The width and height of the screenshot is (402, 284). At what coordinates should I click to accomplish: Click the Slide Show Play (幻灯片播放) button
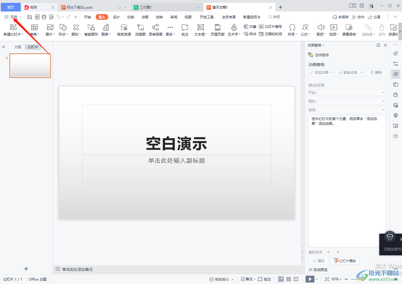pos(345,261)
